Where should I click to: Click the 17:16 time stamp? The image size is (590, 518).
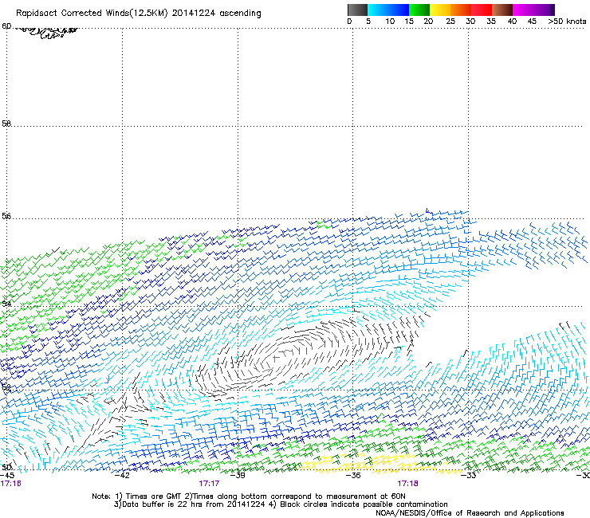pos(10,484)
